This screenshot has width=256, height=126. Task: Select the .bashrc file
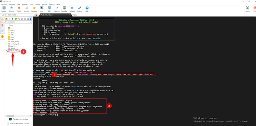(11, 46)
